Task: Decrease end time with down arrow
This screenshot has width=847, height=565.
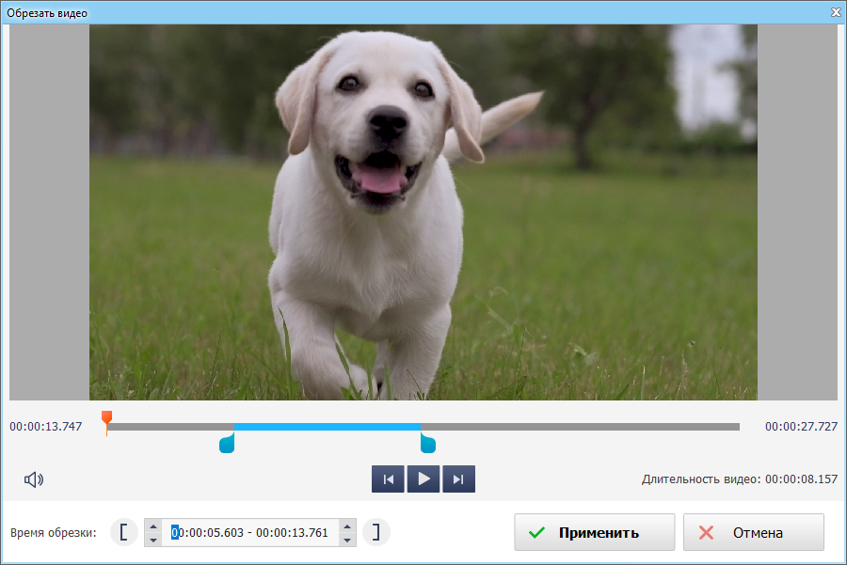Action: (x=347, y=540)
